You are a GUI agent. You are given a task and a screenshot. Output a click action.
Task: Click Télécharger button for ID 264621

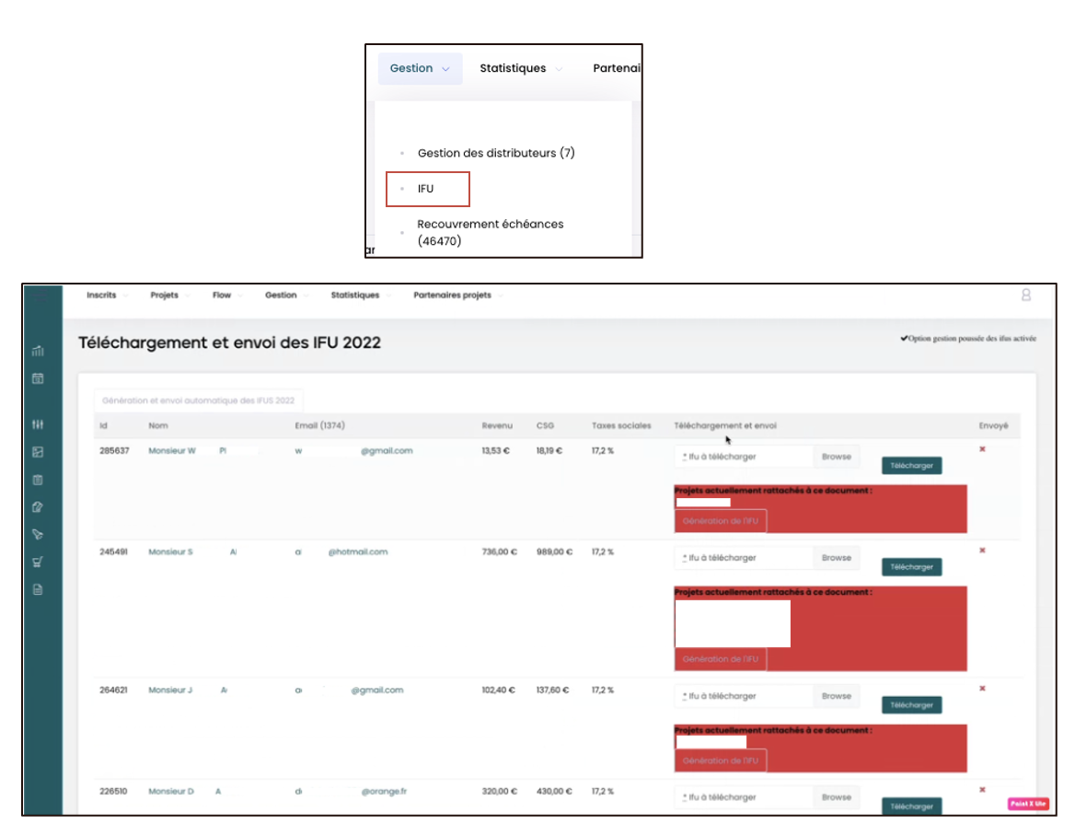pos(911,705)
